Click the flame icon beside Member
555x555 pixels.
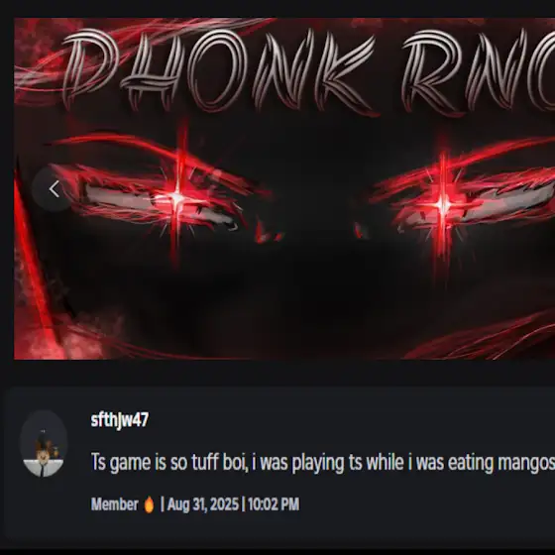(150, 504)
